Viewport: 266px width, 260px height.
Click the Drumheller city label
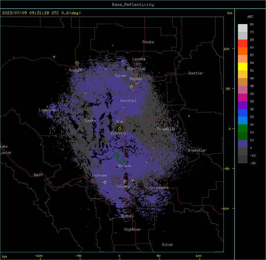(197, 150)
